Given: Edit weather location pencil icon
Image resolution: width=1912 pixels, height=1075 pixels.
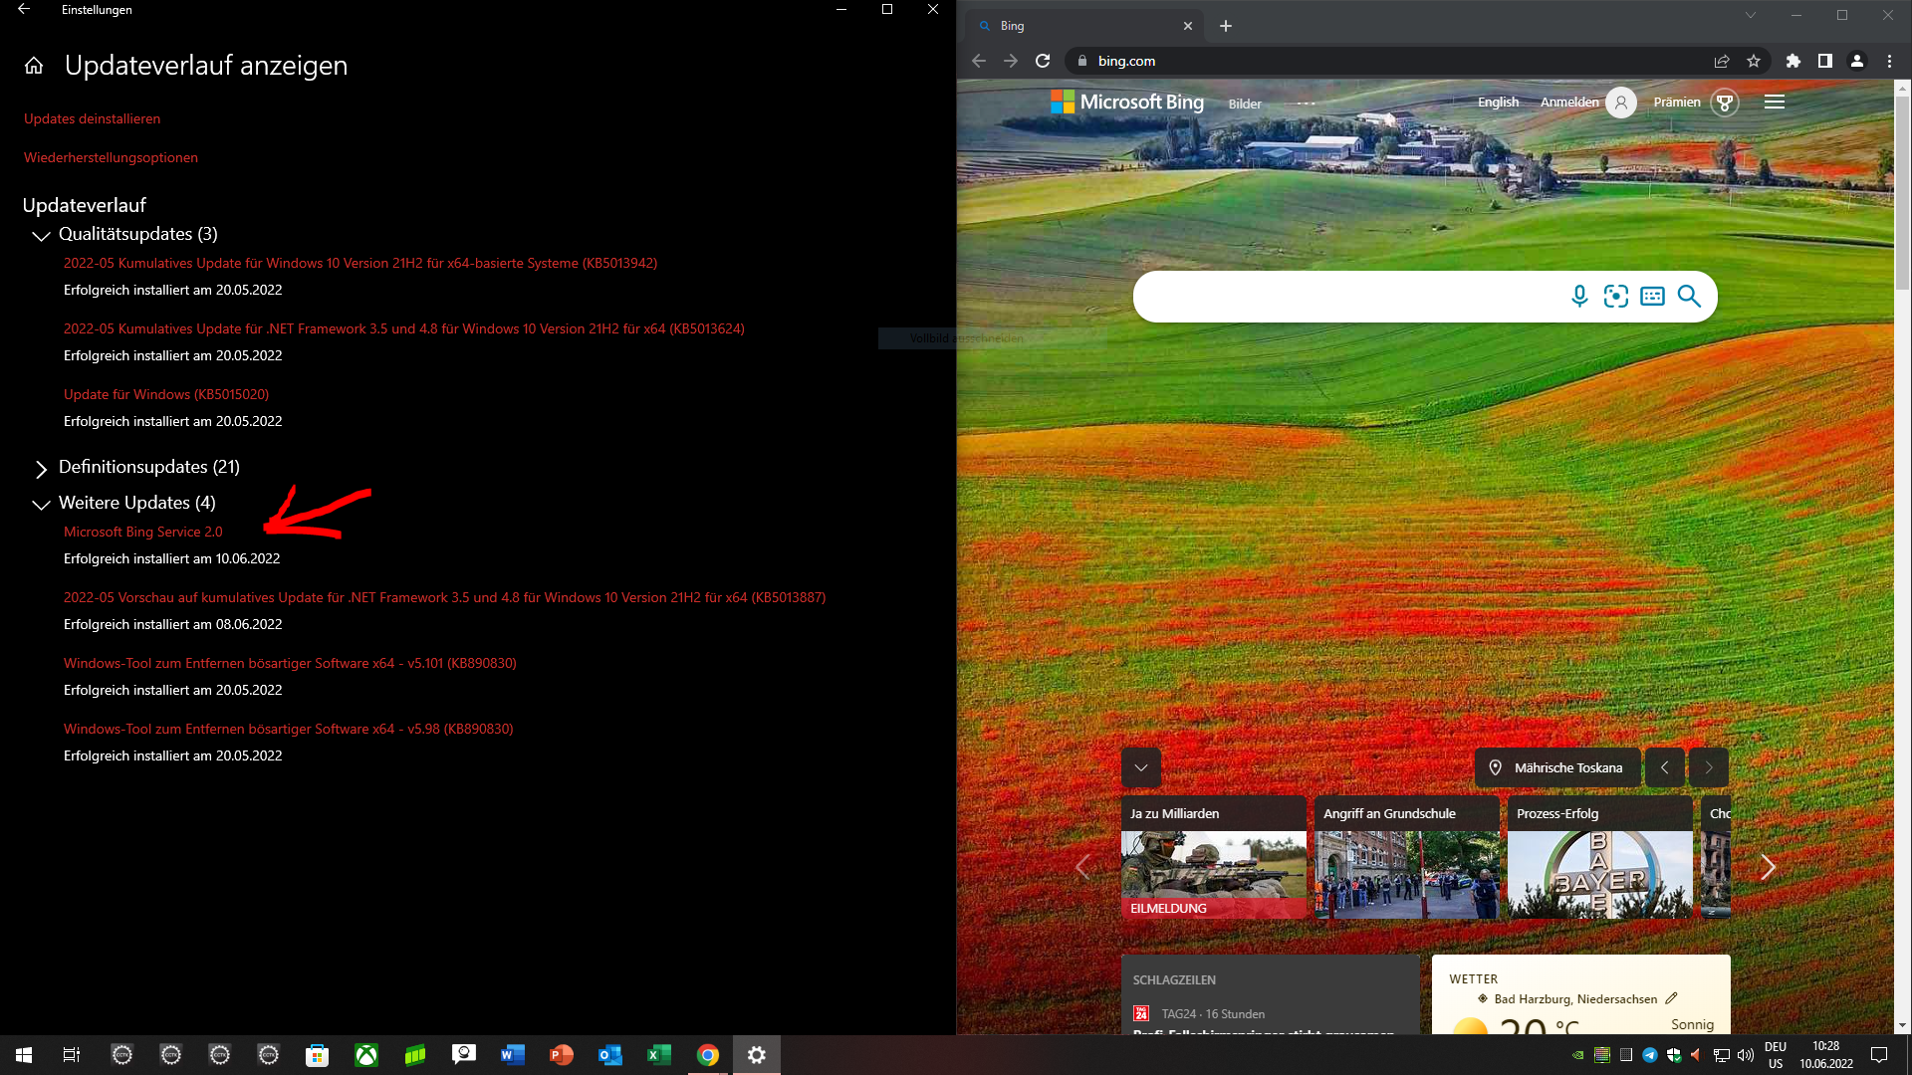Looking at the screenshot, I should 1671,998.
